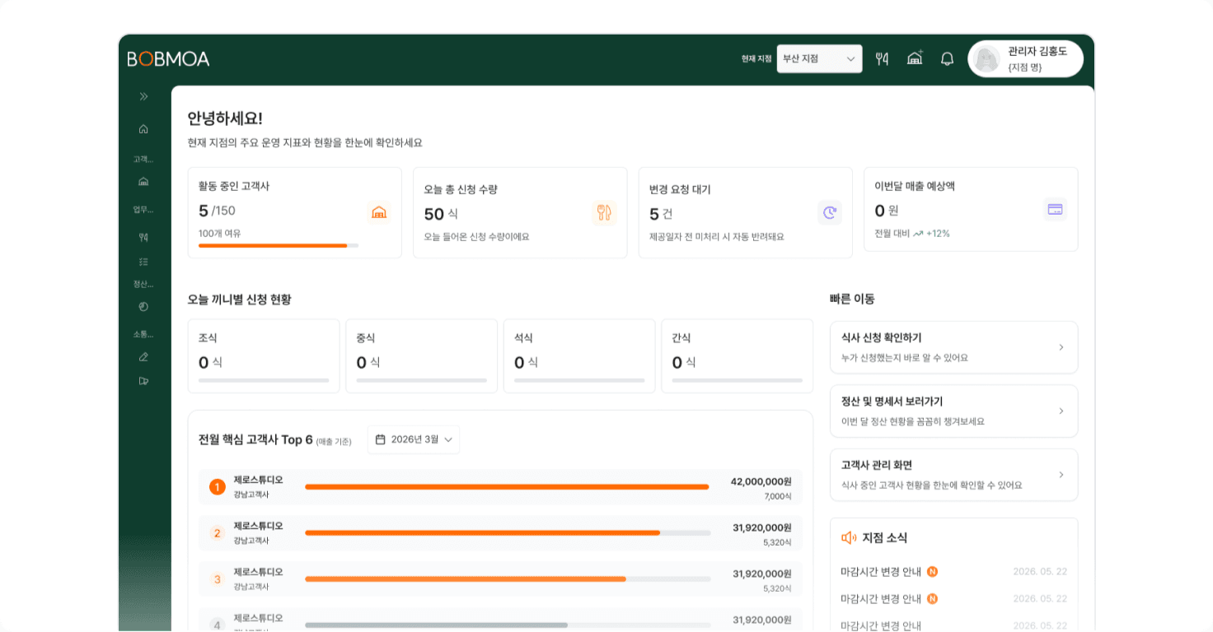Open the pencil edit icon in sidebar
Image resolution: width=1213 pixels, height=632 pixels.
tap(143, 356)
